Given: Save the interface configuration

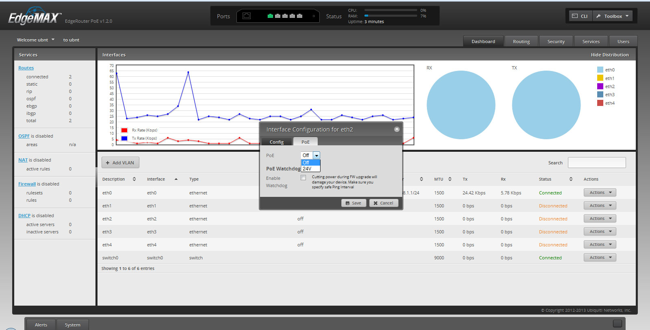Looking at the screenshot, I should (353, 203).
